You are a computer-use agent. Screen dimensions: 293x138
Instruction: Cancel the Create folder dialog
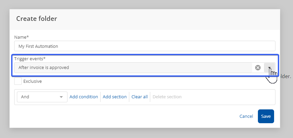tap(246, 116)
